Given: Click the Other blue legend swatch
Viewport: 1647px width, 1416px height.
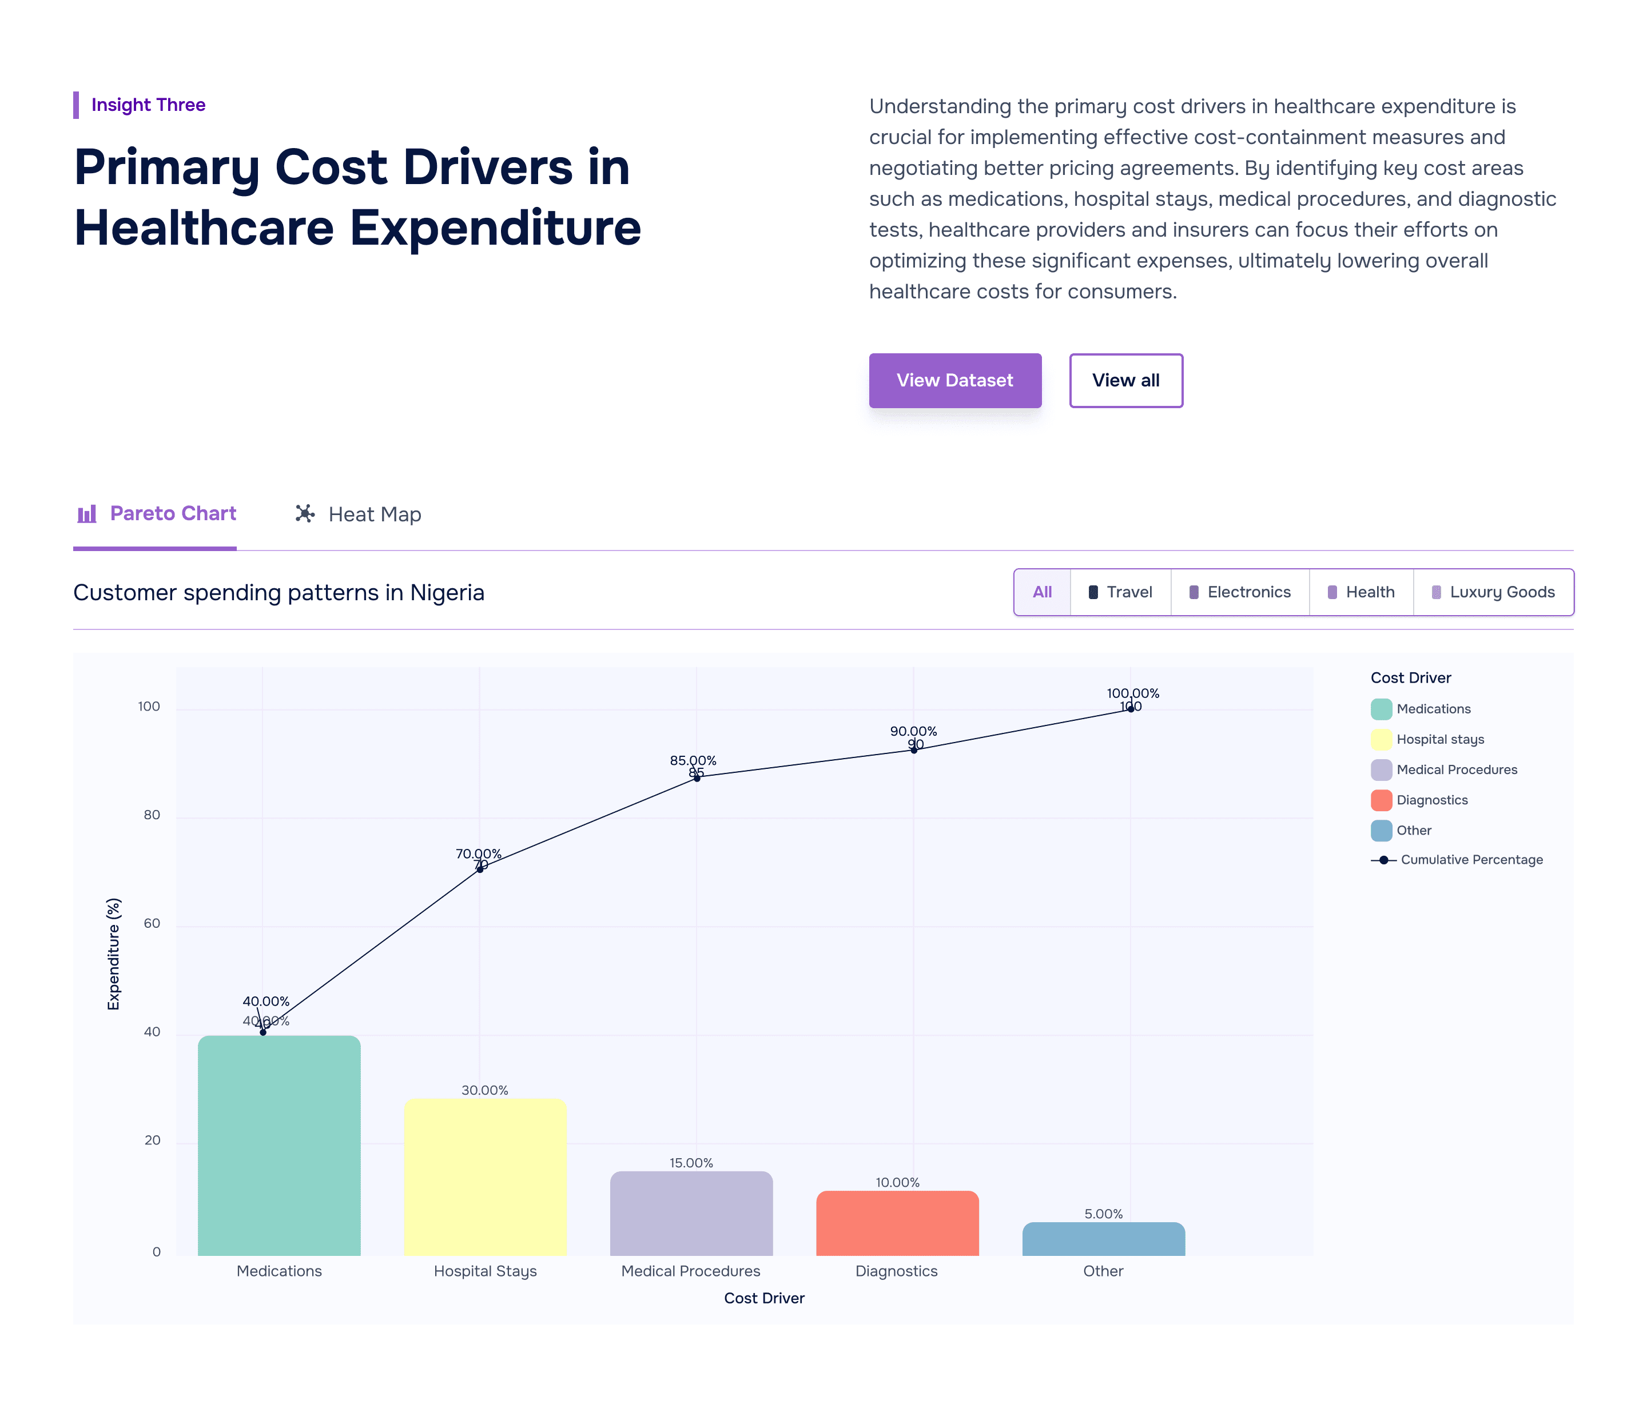Looking at the screenshot, I should (1381, 831).
